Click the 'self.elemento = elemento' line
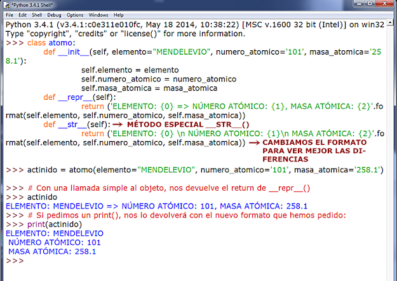The height and width of the screenshot is (281, 397). [130, 70]
